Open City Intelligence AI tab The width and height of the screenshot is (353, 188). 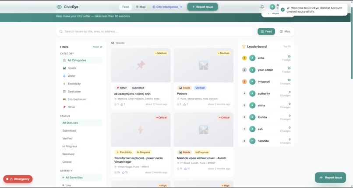point(167,7)
